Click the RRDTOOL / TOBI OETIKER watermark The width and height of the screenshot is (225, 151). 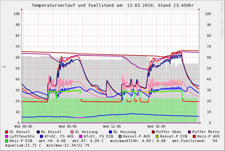[222, 19]
